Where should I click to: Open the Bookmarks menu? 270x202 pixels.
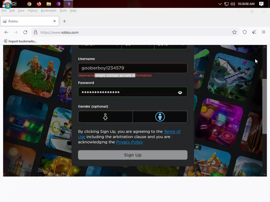tap(49, 11)
